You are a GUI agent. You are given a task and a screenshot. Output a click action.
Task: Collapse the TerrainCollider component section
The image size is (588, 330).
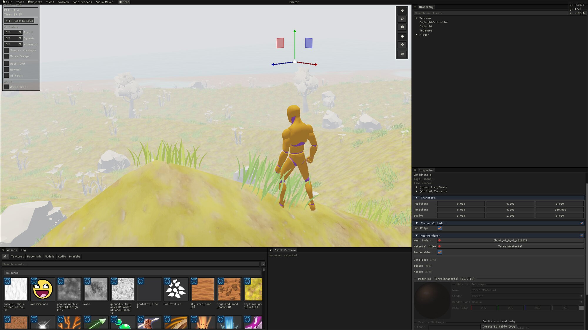[x=417, y=223]
